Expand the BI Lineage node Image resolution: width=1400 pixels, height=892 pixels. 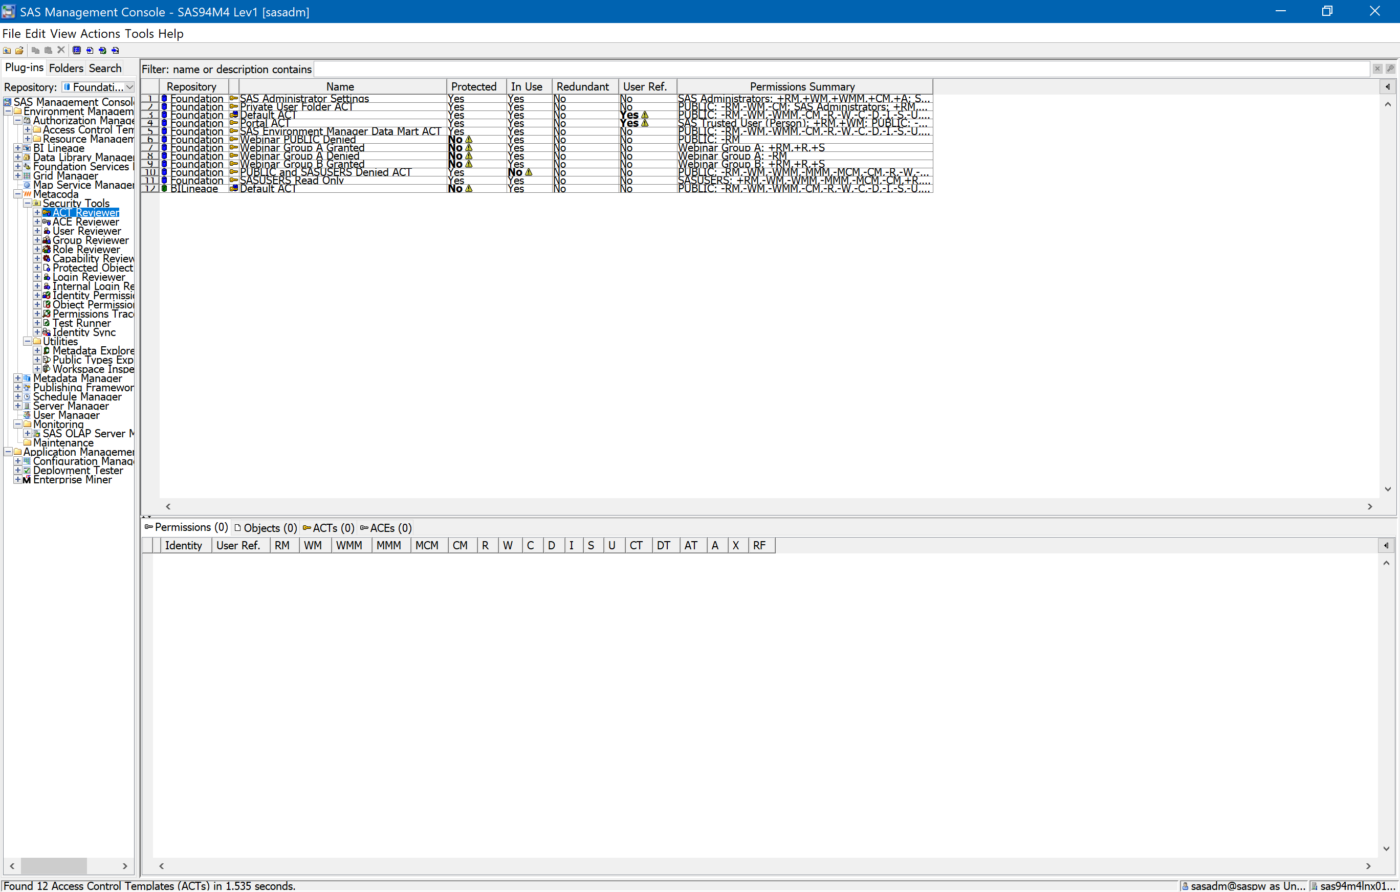pos(17,148)
